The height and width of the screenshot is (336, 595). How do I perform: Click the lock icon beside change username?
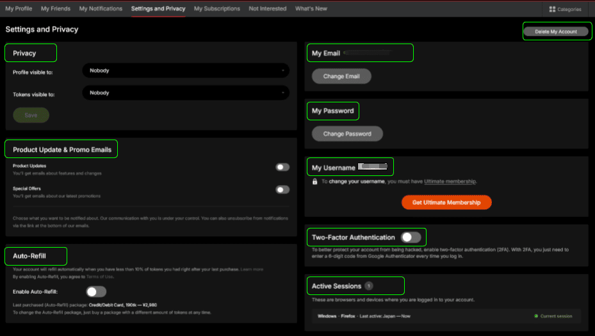point(314,182)
